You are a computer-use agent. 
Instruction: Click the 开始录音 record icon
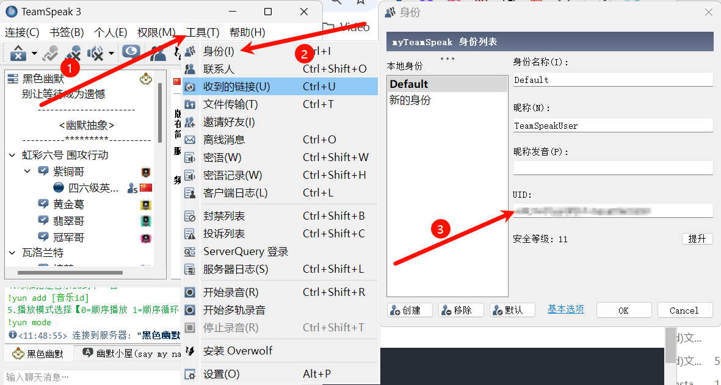[190, 292]
